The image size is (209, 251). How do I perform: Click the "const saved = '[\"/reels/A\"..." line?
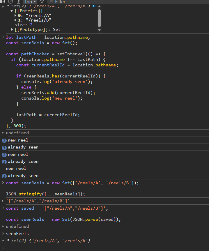click(57, 208)
